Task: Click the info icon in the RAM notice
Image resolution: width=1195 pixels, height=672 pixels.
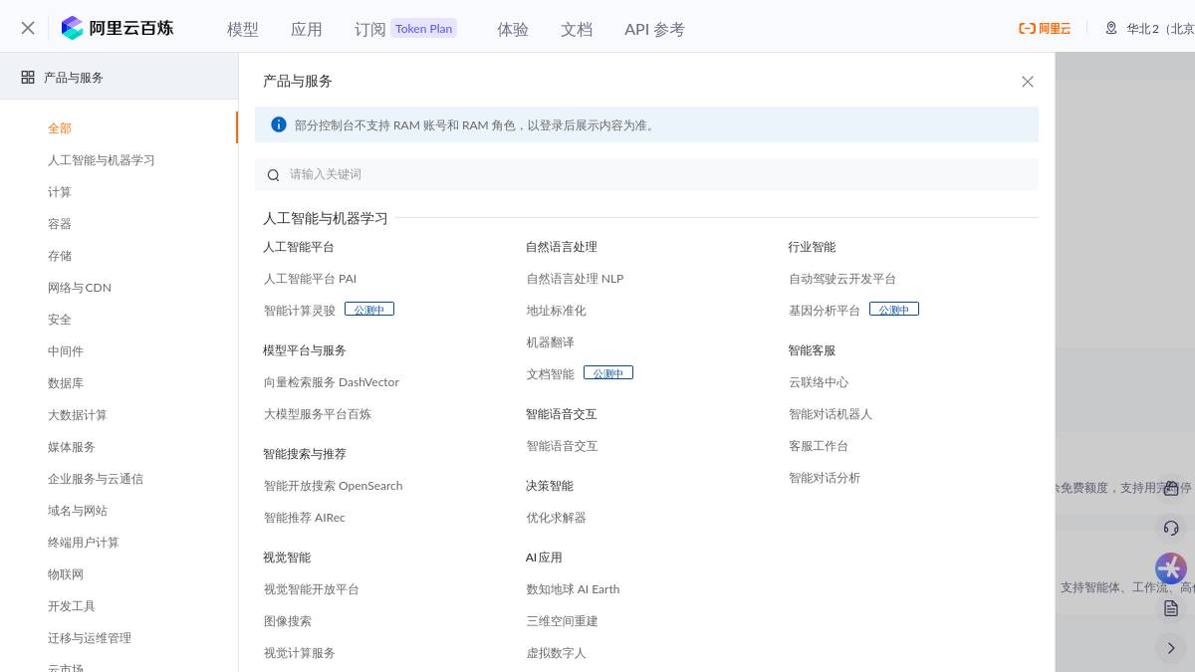Action: pyautogui.click(x=279, y=124)
